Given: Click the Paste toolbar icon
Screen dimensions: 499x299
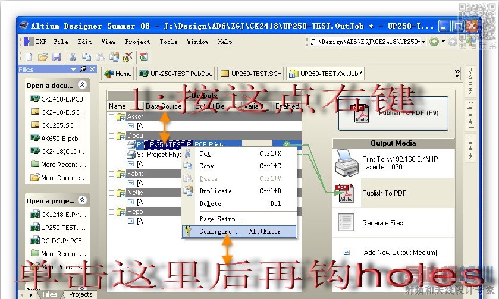Looking at the screenshot, I should [101, 57].
